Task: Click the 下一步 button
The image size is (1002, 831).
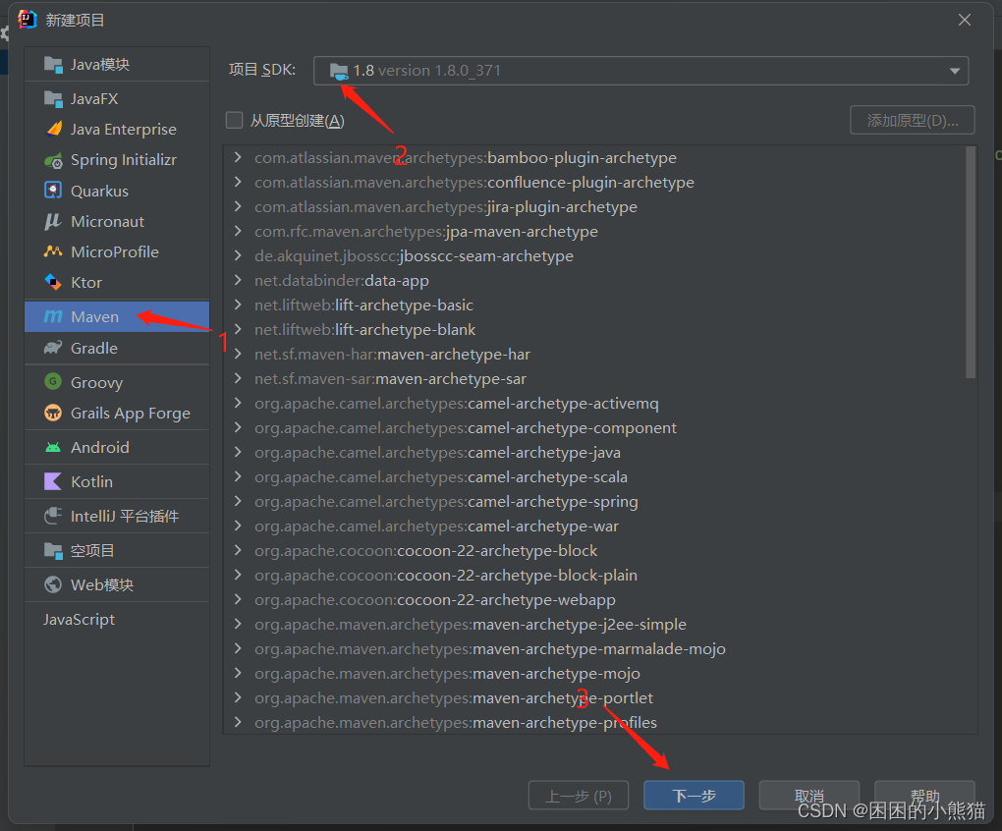Action: [x=694, y=796]
